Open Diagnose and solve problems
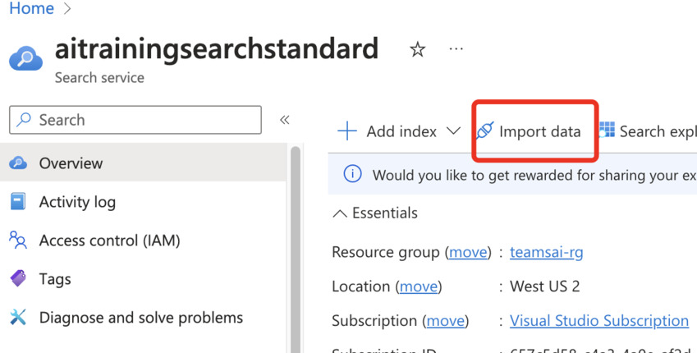 [143, 318]
